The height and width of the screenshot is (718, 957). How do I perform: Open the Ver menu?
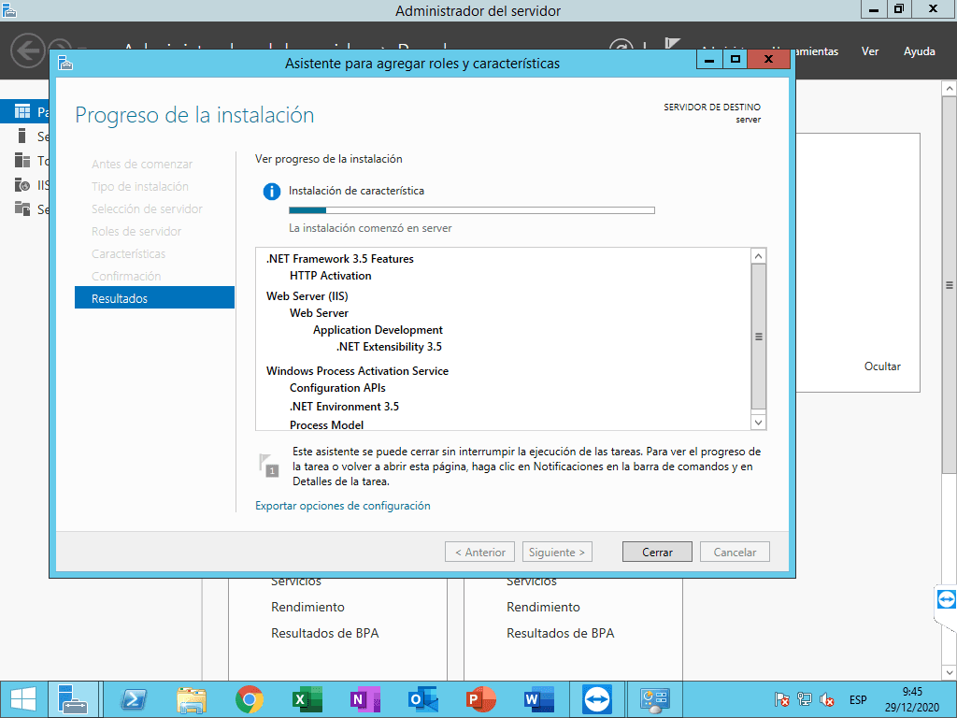(870, 51)
